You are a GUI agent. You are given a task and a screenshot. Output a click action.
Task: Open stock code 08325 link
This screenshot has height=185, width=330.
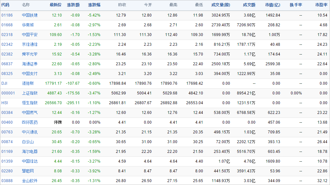tap(7, 73)
